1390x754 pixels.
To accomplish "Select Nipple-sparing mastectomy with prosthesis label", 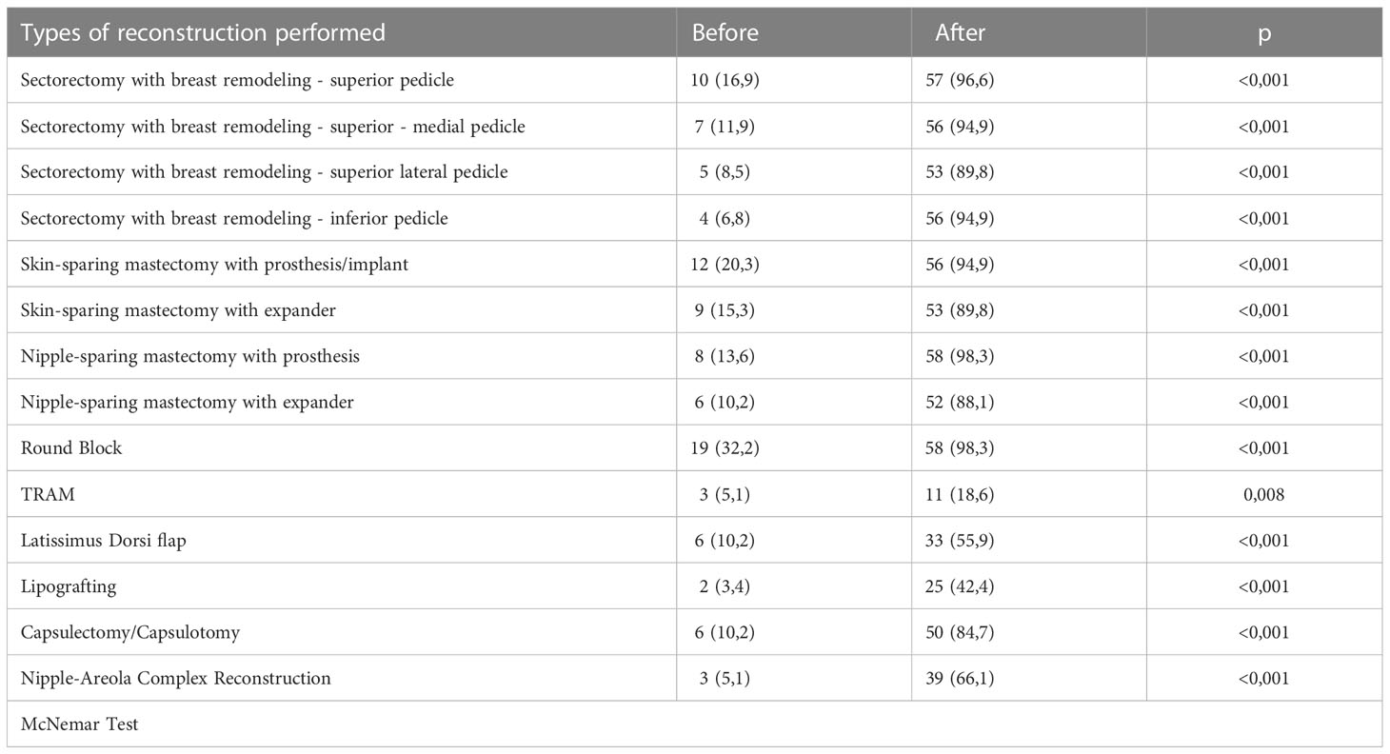I will click(x=189, y=356).
